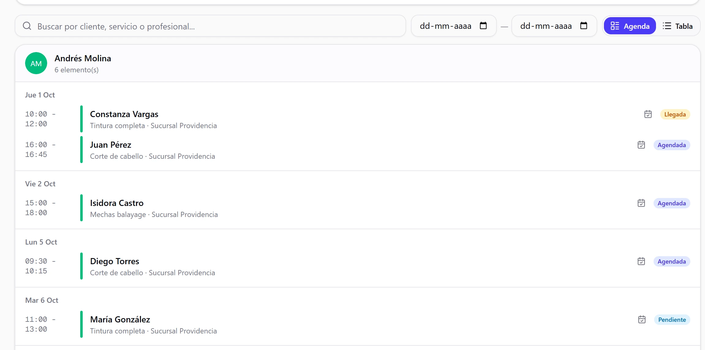This screenshot has height=350, width=705.
Task: Open María González appointment
Action: point(357,324)
